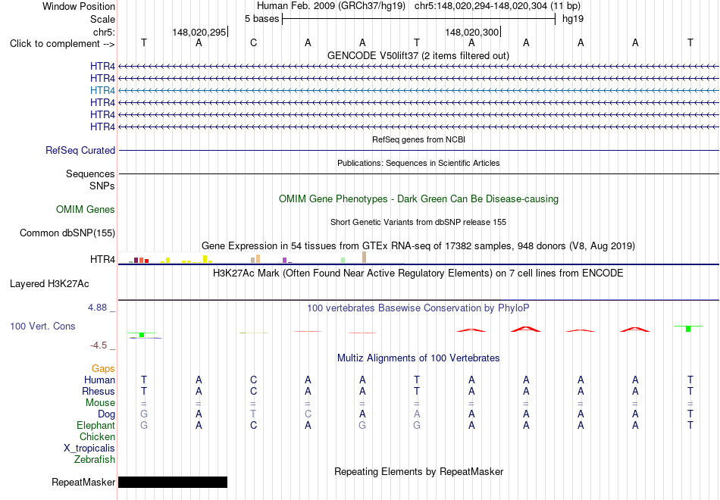Click the H3K27Ac Mark ENCODE track title
The height and width of the screenshot is (500, 720).
(x=418, y=273)
